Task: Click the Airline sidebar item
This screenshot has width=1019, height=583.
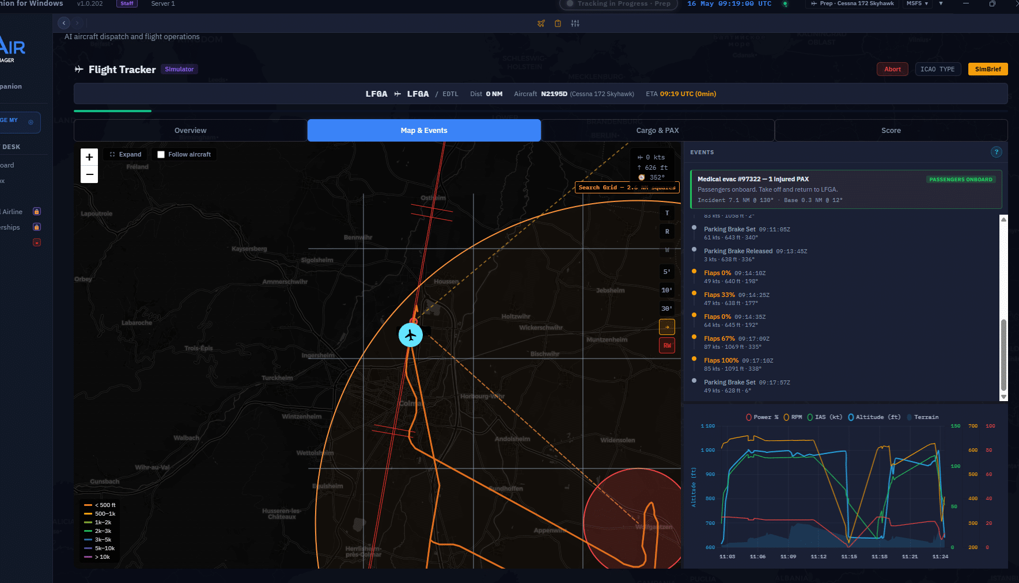Action: tap(12, 212)
